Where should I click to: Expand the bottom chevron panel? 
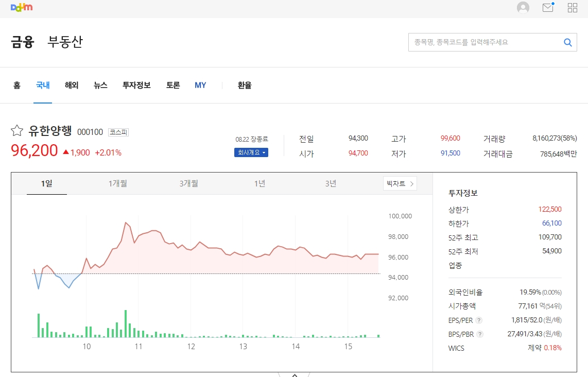[295, 374]
